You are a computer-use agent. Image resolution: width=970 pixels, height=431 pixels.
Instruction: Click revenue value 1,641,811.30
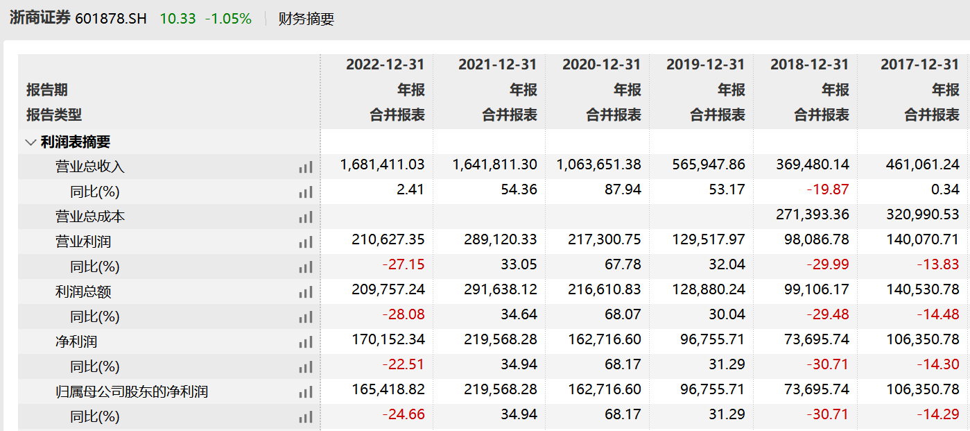pos(495,165)
